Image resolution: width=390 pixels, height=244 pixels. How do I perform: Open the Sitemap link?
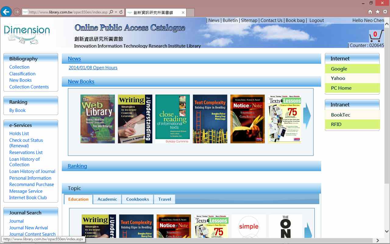(x=249, y=20)
